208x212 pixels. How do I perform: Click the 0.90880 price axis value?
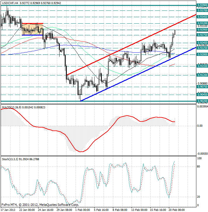pos(202,84)
